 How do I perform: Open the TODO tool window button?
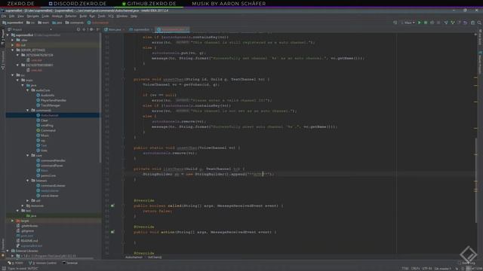click(x=15, y=263)
